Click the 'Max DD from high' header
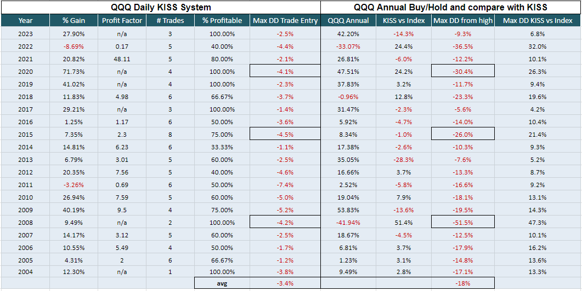The image size is (582, 291). tap(463, 21)
